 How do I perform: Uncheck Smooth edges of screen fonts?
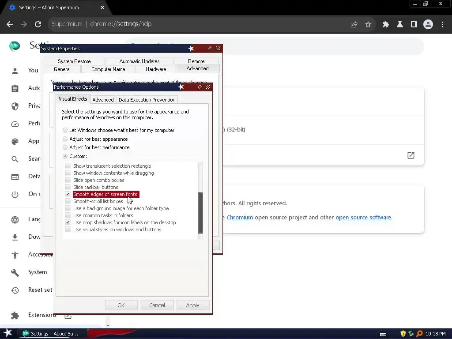point(68,194)
